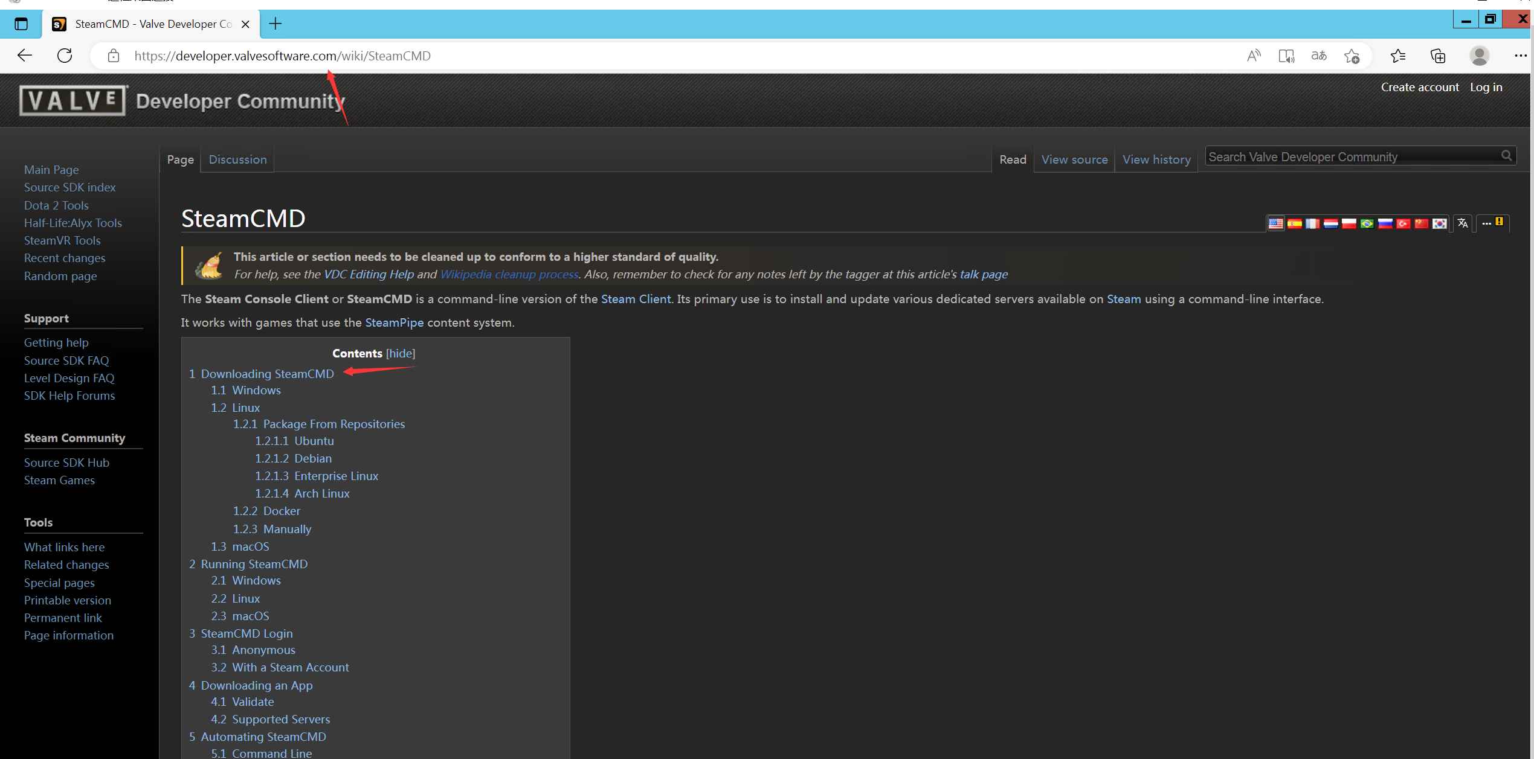Select the Russian flag language icon

point(1385,223)
